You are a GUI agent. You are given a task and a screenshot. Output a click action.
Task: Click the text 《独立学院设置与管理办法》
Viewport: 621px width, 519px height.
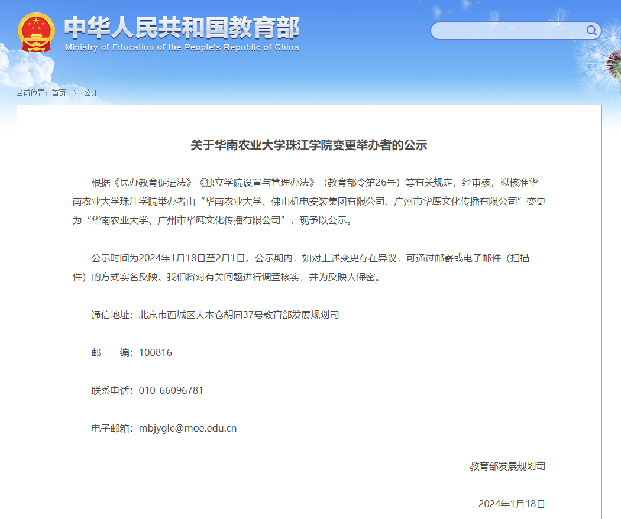point(257,183)
